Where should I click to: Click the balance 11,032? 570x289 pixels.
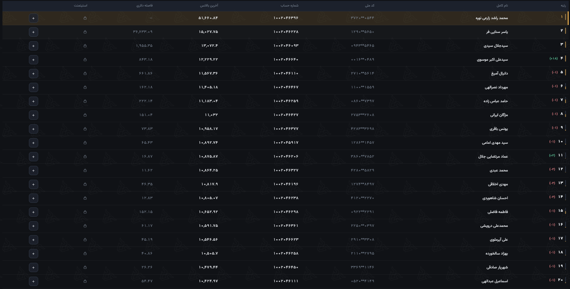(x=211, y=115)
